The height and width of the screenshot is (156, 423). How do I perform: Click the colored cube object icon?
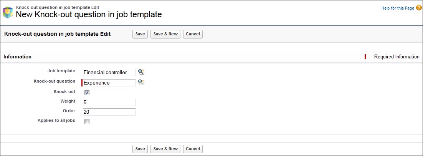pos(8,12)
